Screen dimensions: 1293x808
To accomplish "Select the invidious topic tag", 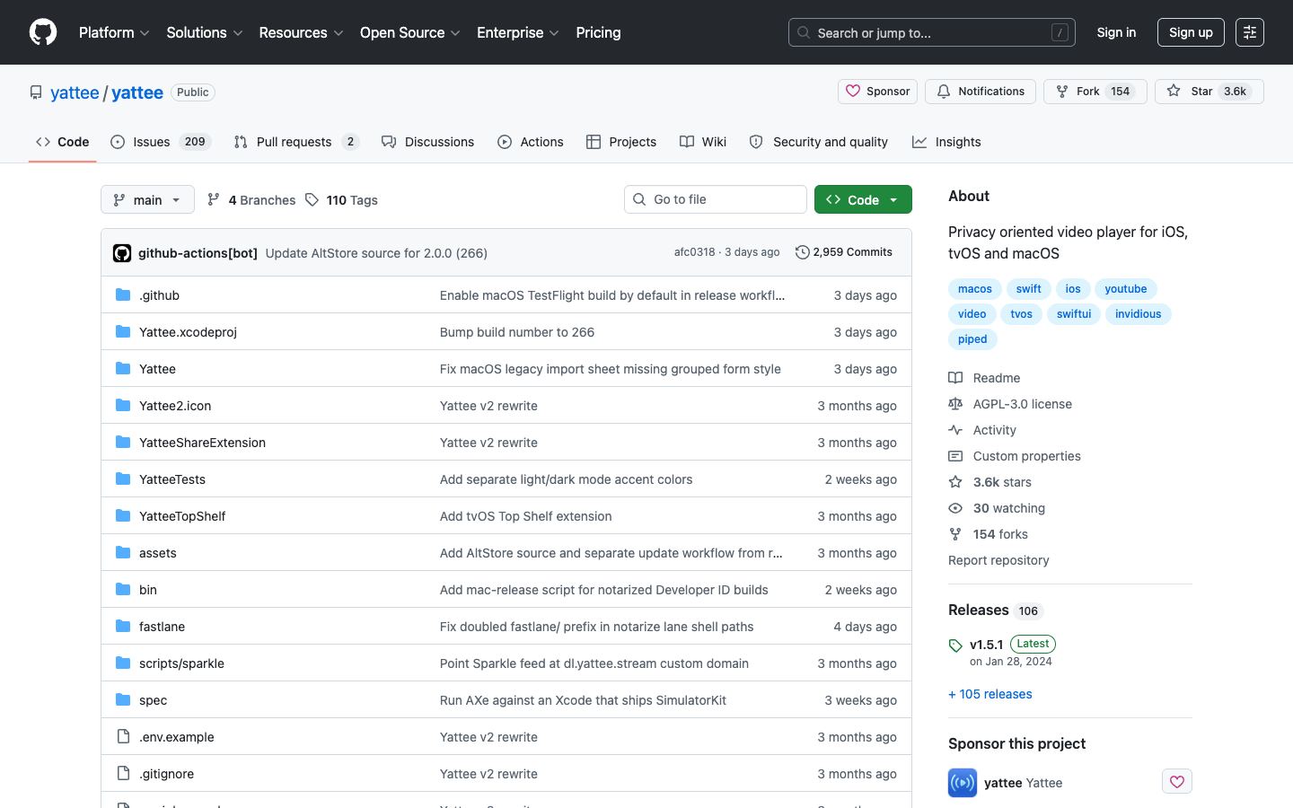I will click(x=1138, y=314).
